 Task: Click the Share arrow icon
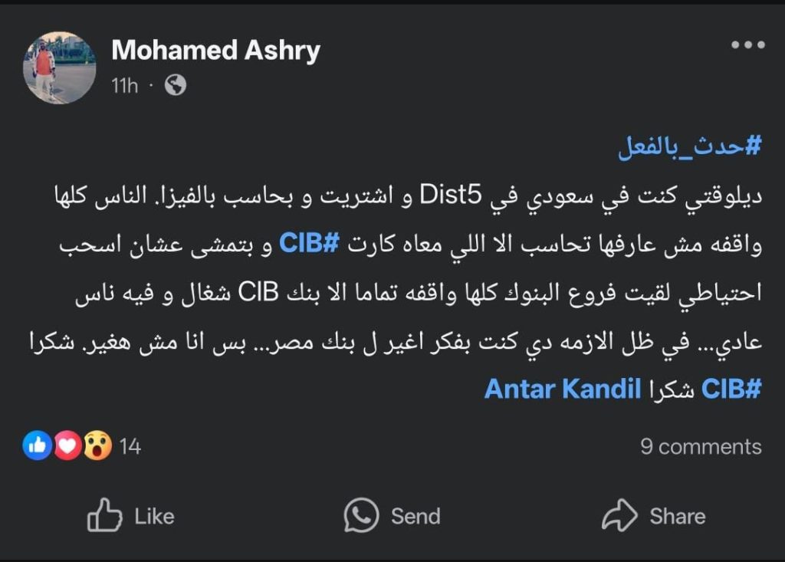tap(619, 516)
